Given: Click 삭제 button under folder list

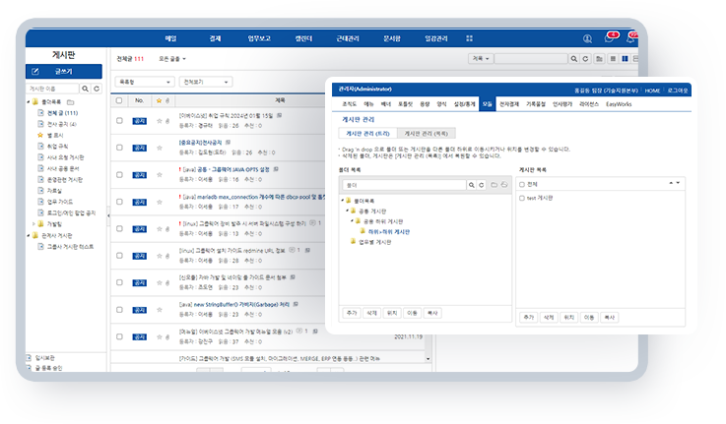Looking at the screenshot, I should coord(371,313).
